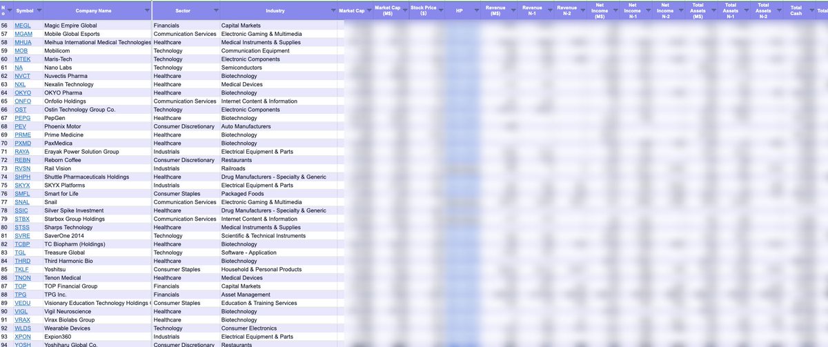Open the TOP ticker link
The image size is (828, 347).
(21, 286)
